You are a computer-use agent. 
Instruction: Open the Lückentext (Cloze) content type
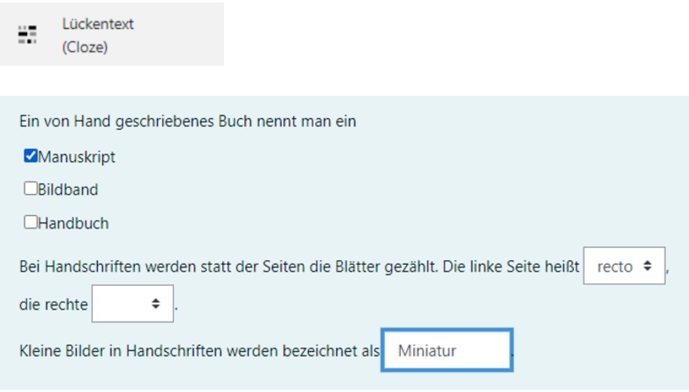(112, 34)
